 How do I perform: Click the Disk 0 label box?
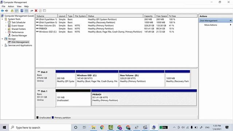coord(46,79)
